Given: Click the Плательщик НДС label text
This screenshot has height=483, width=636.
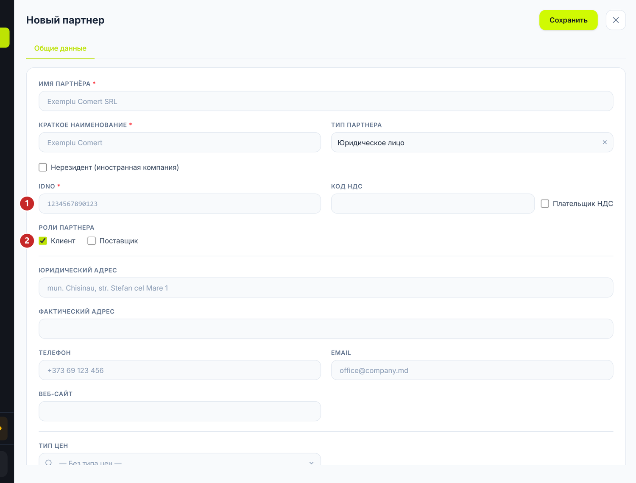Looking at the screenshot, I should 583,204.
